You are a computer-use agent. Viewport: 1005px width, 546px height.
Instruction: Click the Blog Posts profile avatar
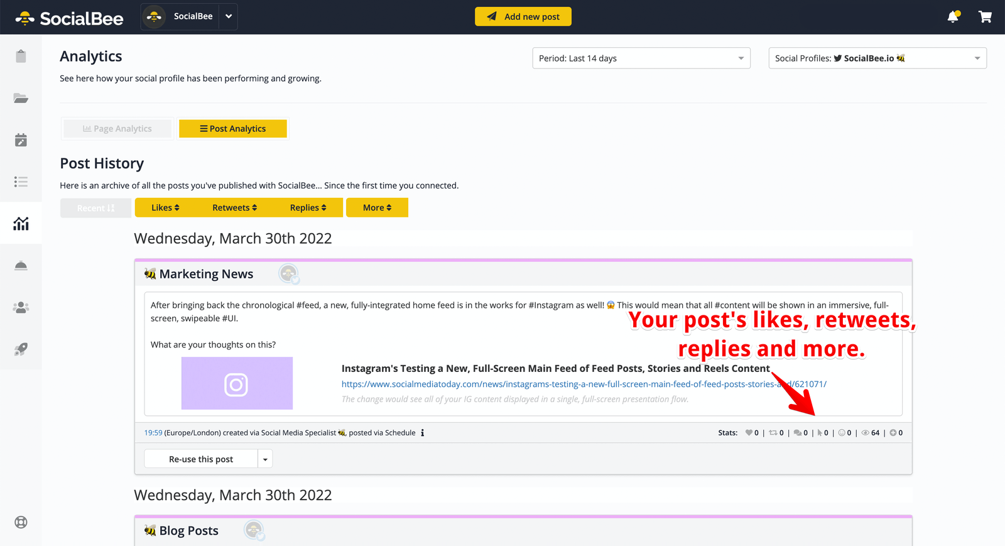254,530
